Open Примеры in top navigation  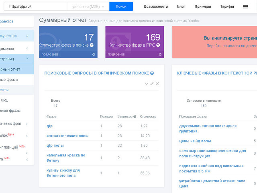click(x=203, y=6)
